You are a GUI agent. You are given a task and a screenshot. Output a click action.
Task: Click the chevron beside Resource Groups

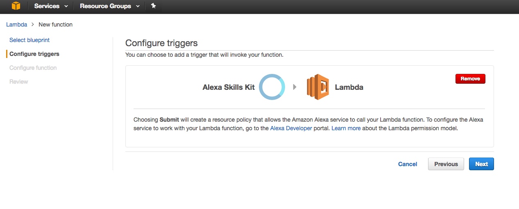[x=138, y=7]
